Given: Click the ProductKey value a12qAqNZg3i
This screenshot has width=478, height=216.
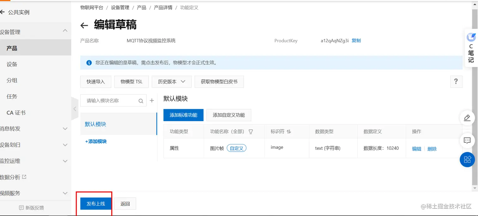Looking at the screenshot, I should click(334, 41).
